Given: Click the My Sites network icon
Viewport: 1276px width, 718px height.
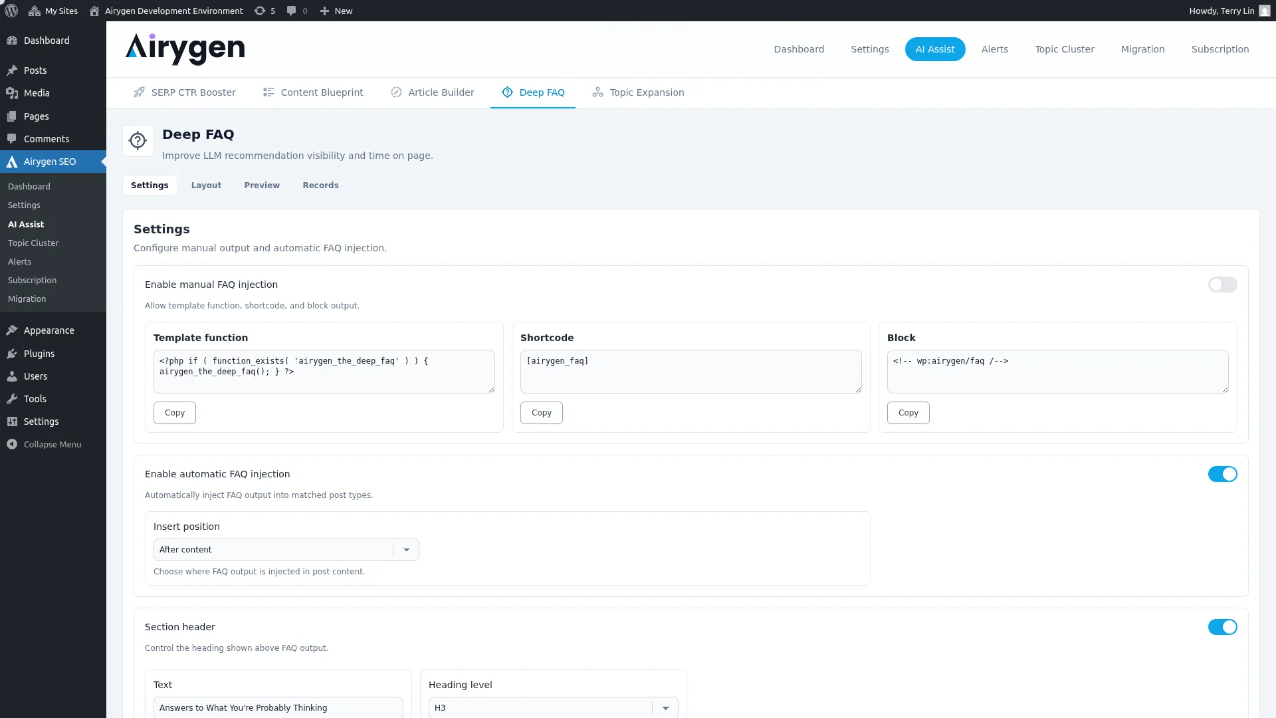Looking at the screenshot, I should [35, 11].
